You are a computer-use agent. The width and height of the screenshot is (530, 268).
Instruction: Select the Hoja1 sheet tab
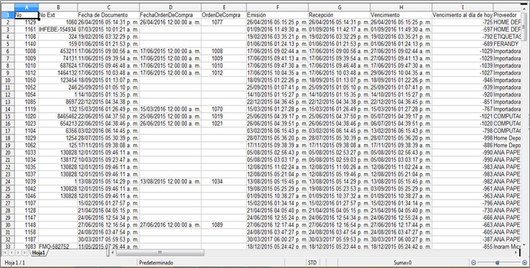pos(39,253)
